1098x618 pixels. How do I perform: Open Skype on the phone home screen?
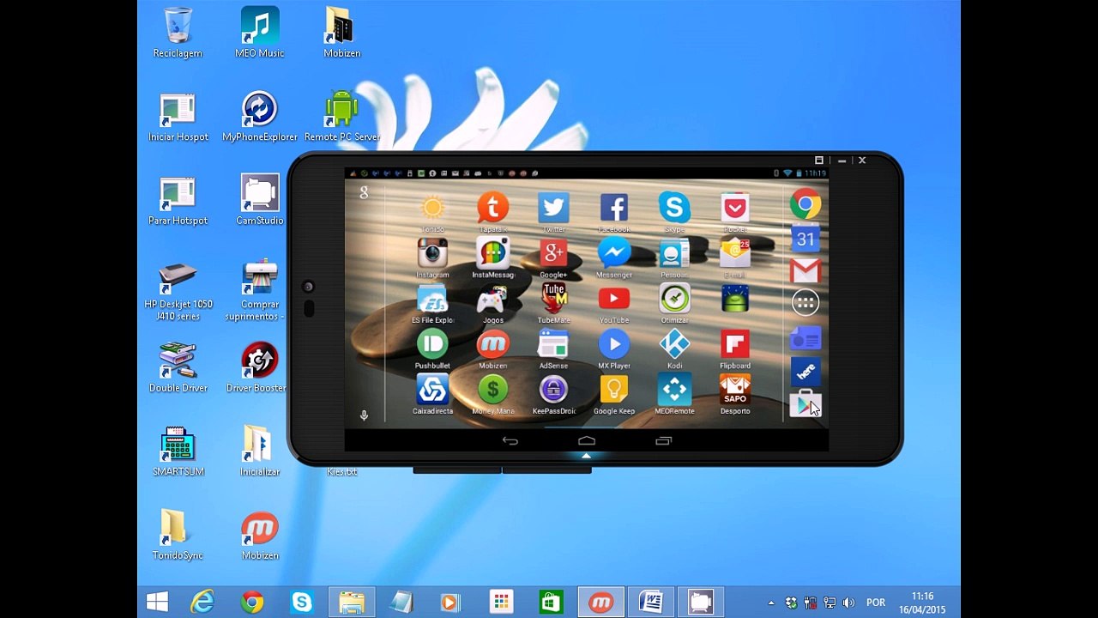674,208
